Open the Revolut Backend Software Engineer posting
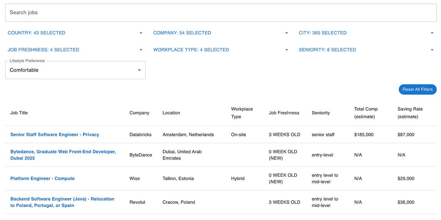 pos(62,202)
